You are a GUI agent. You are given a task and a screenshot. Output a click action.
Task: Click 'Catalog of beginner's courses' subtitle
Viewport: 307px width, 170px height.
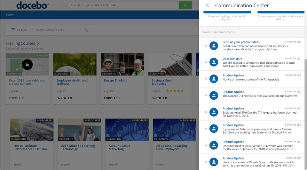click(x=25, y=48)
